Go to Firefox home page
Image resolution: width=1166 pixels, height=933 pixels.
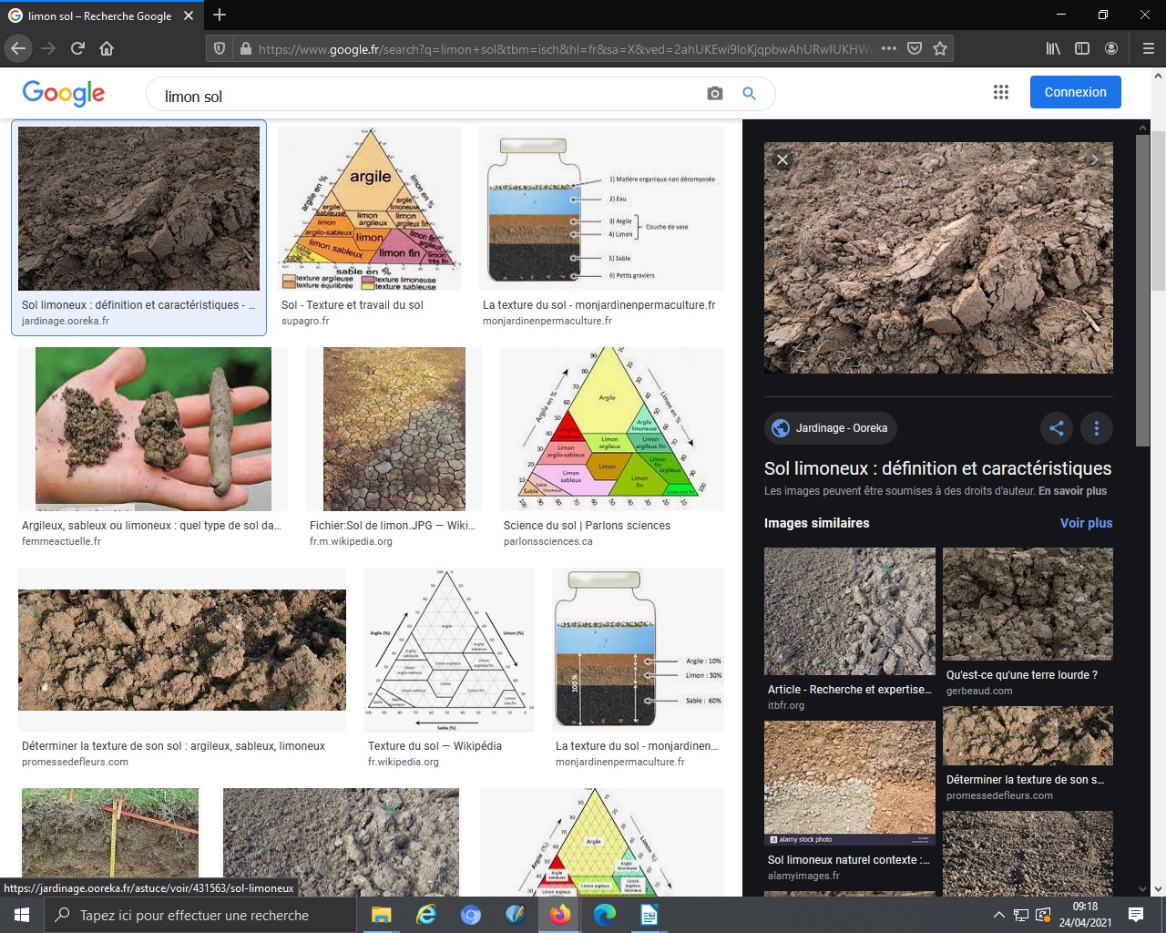coord(107,48)
